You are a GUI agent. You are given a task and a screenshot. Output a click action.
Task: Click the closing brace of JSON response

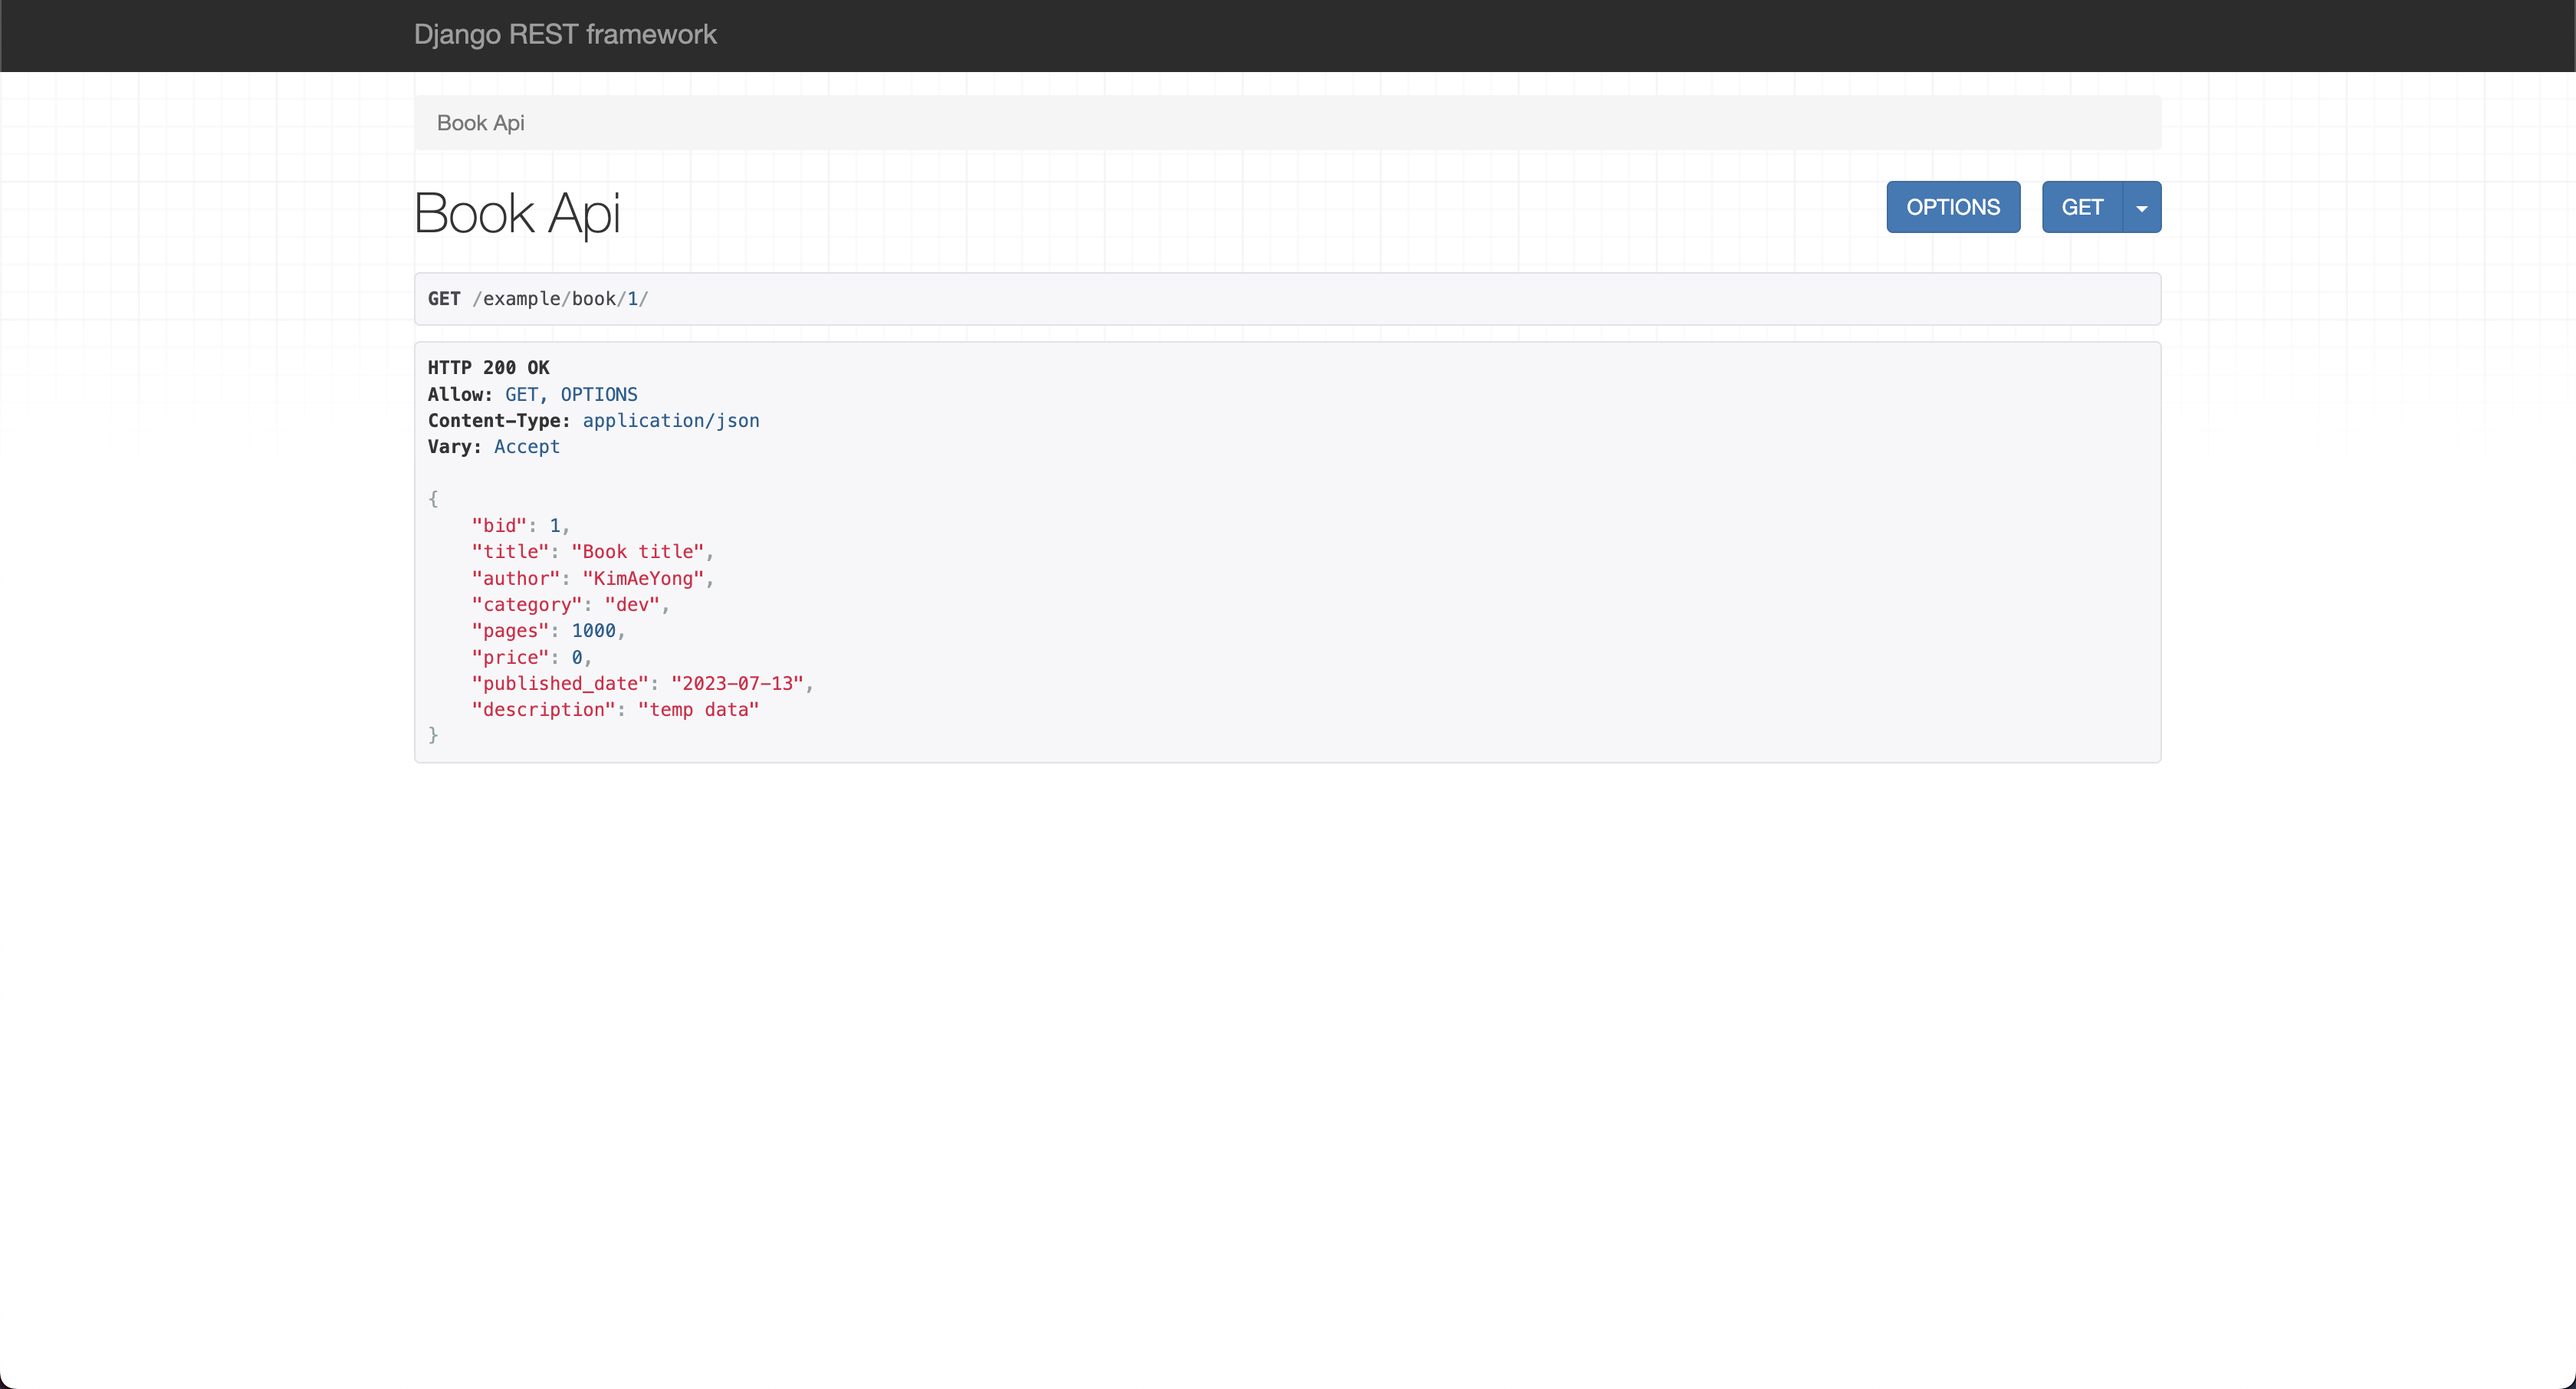[433, 735]
